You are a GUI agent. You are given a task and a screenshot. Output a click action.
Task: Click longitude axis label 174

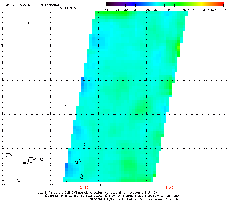[146, 185]
